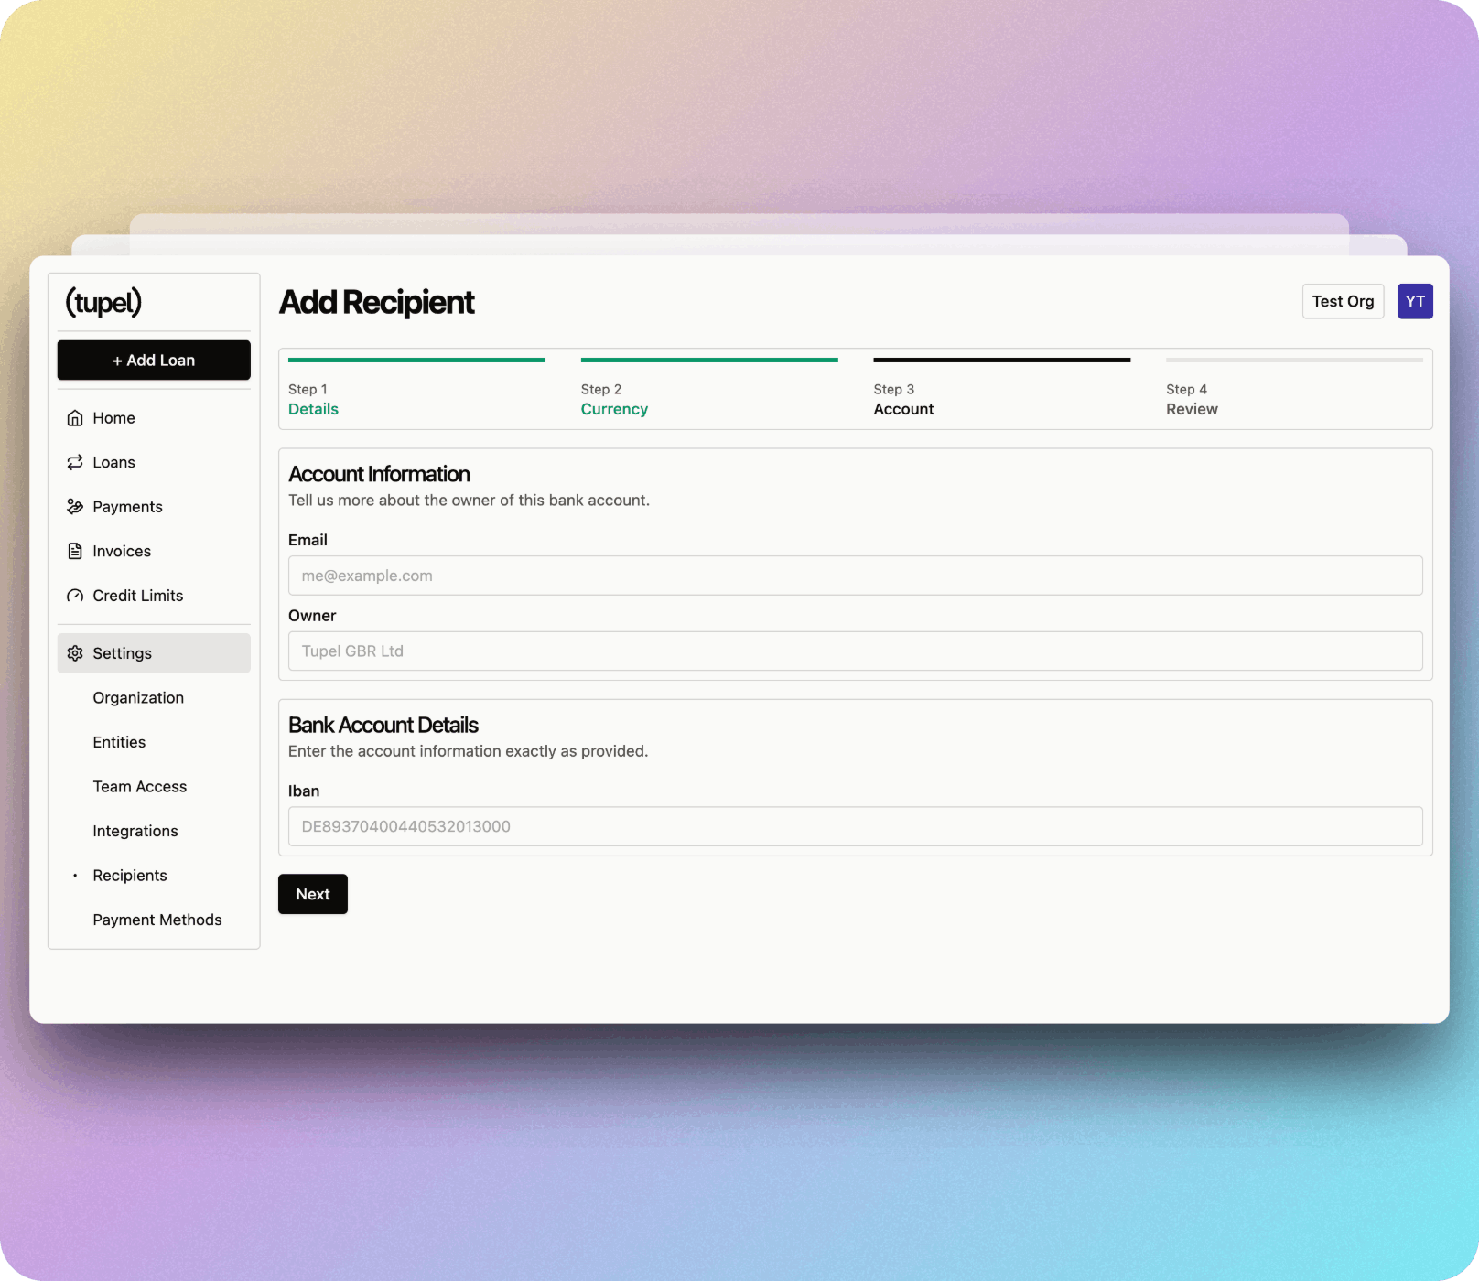Select Step 4 Review
The width and height of the screenshot is (1479, 1281).
pyautogui.click(x=1191, y=409)
